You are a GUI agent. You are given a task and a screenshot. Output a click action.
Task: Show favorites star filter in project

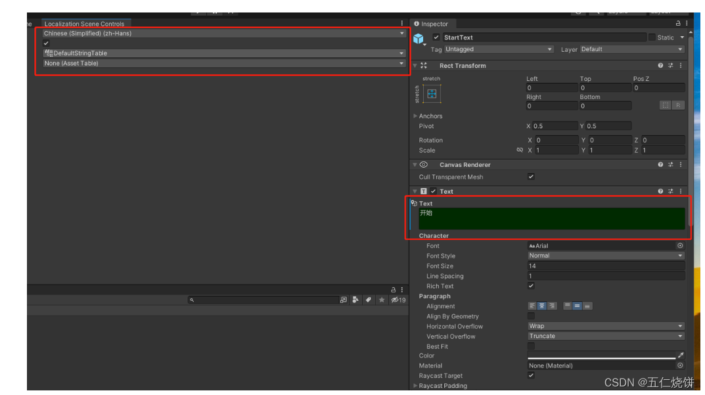(x=382, y=300)
